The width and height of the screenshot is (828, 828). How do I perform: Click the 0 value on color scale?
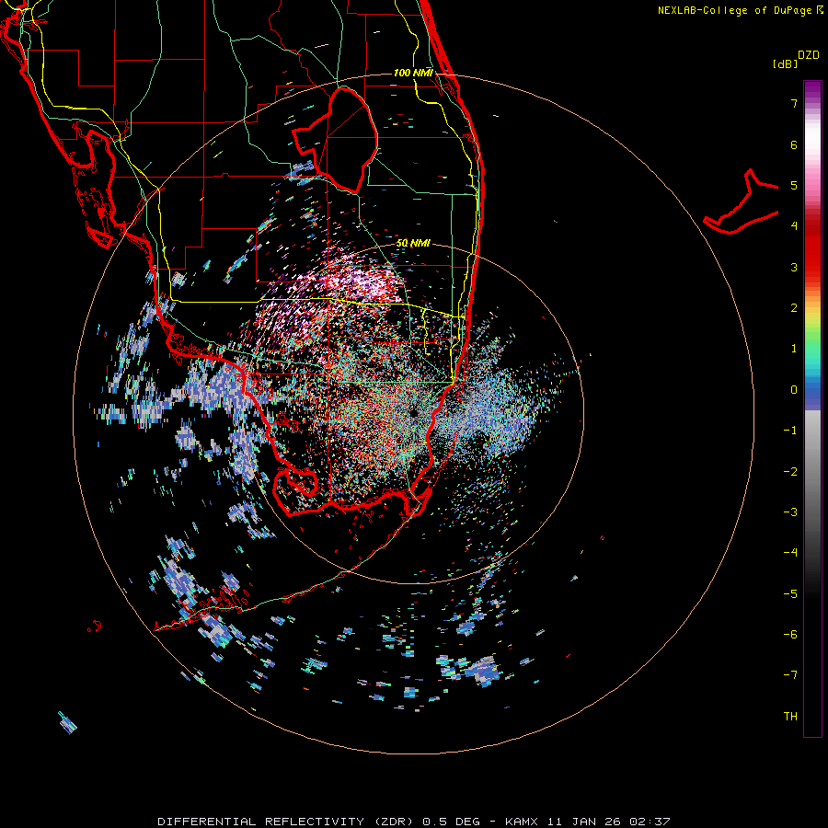[x=794, y=390]
